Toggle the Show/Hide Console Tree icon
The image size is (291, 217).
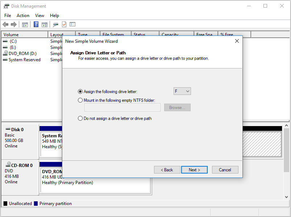pyautogui.click(x=25, y=25)
